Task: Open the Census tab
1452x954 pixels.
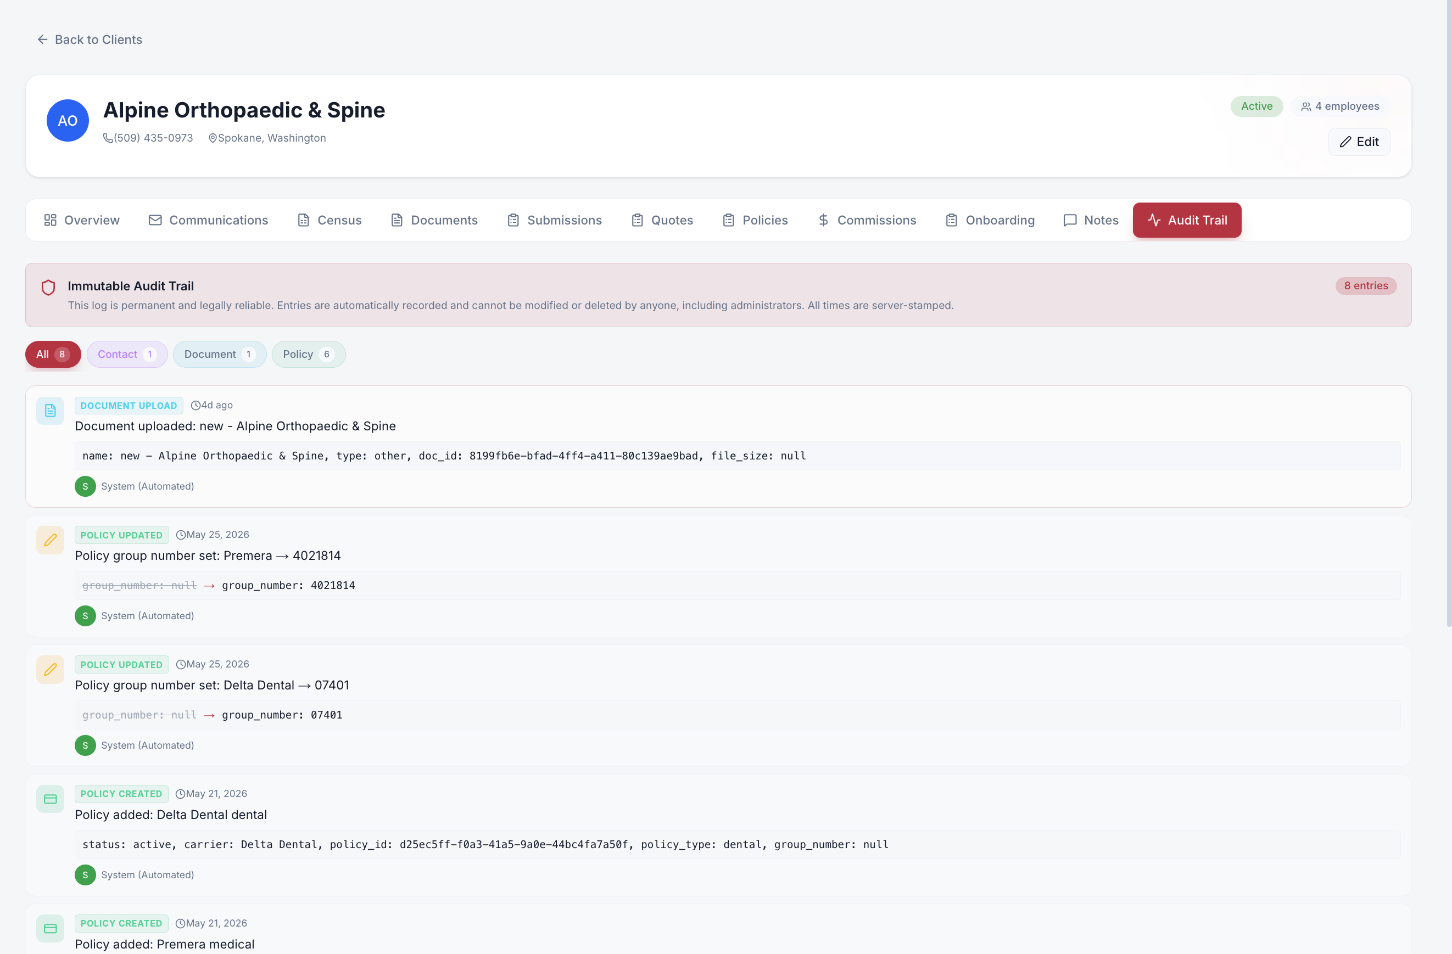Action: tap(330, 220)
